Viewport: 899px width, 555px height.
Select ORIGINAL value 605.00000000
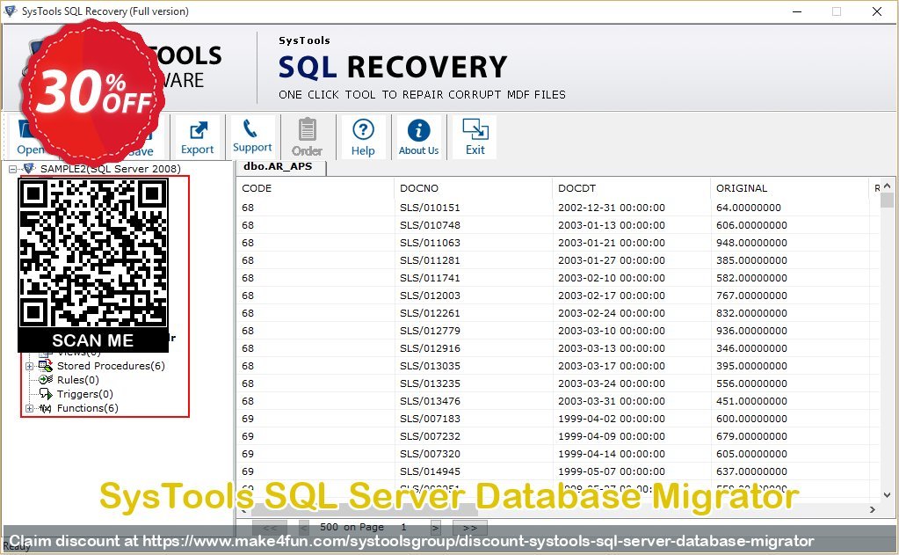pos(751,454)
